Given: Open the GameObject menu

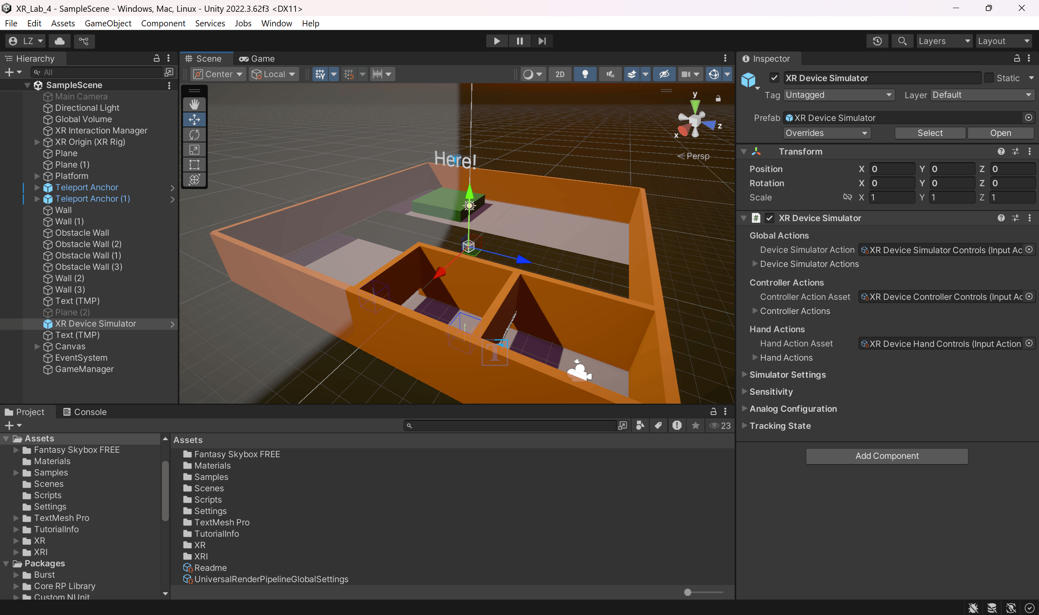Looking at the screenshot, I should [108, 23].
